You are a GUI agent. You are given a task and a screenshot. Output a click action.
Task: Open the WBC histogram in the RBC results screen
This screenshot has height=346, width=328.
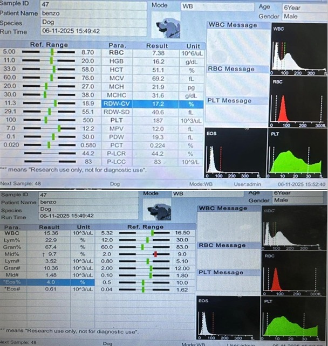click(296, 51)
